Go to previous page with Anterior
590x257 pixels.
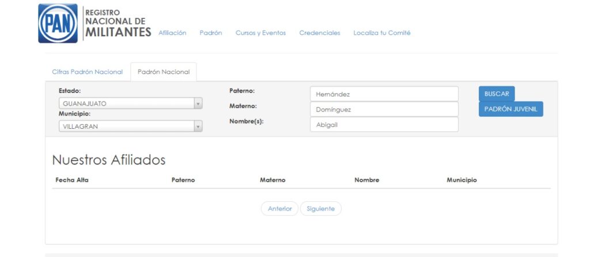coord(279,209)
